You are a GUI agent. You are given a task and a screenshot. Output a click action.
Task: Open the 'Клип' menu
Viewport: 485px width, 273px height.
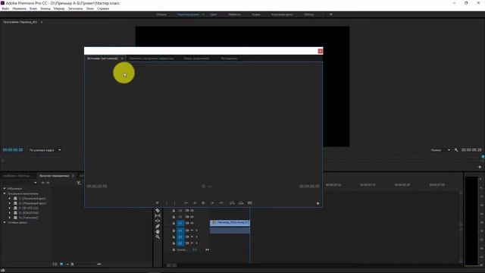click(33, 8)
